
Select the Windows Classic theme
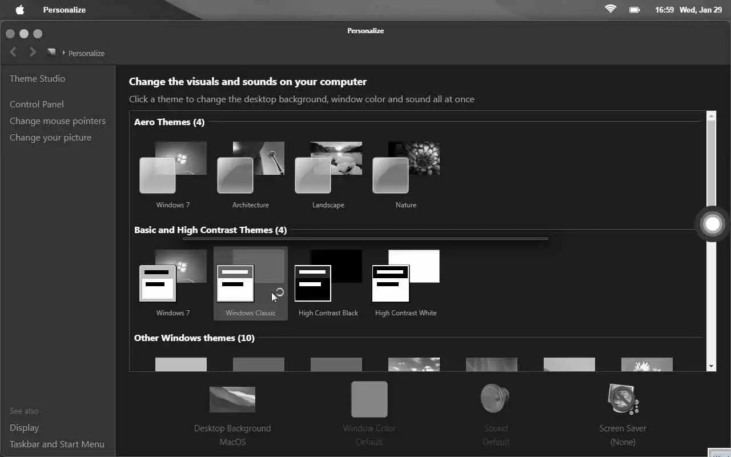coord(251,283)
